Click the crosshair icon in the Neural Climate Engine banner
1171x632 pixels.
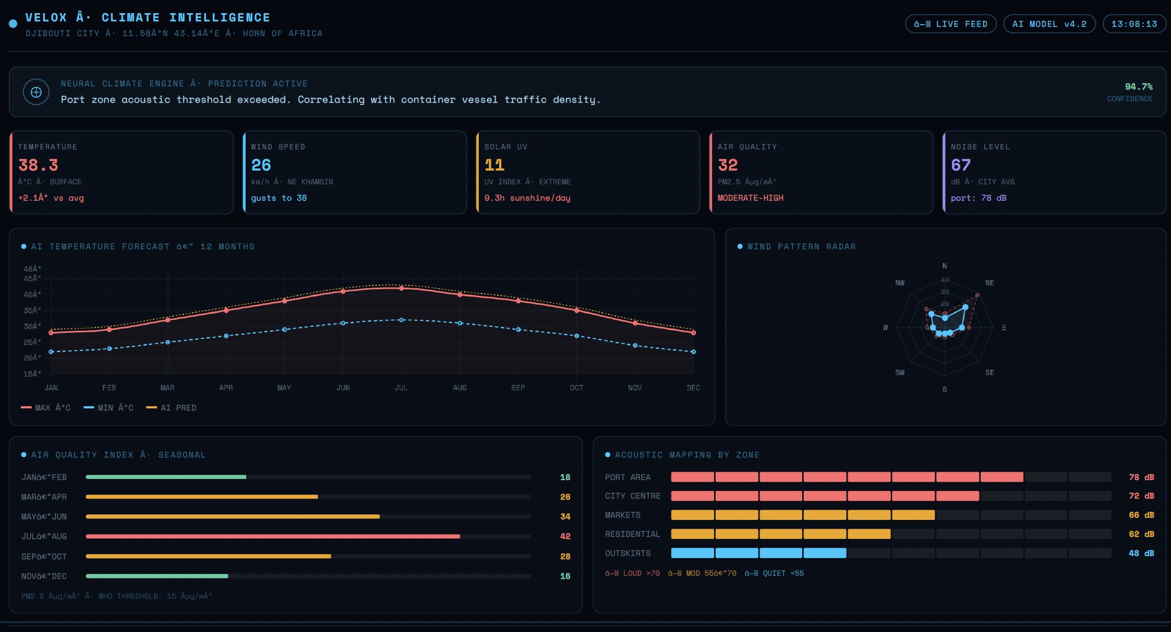click(36, 92)
